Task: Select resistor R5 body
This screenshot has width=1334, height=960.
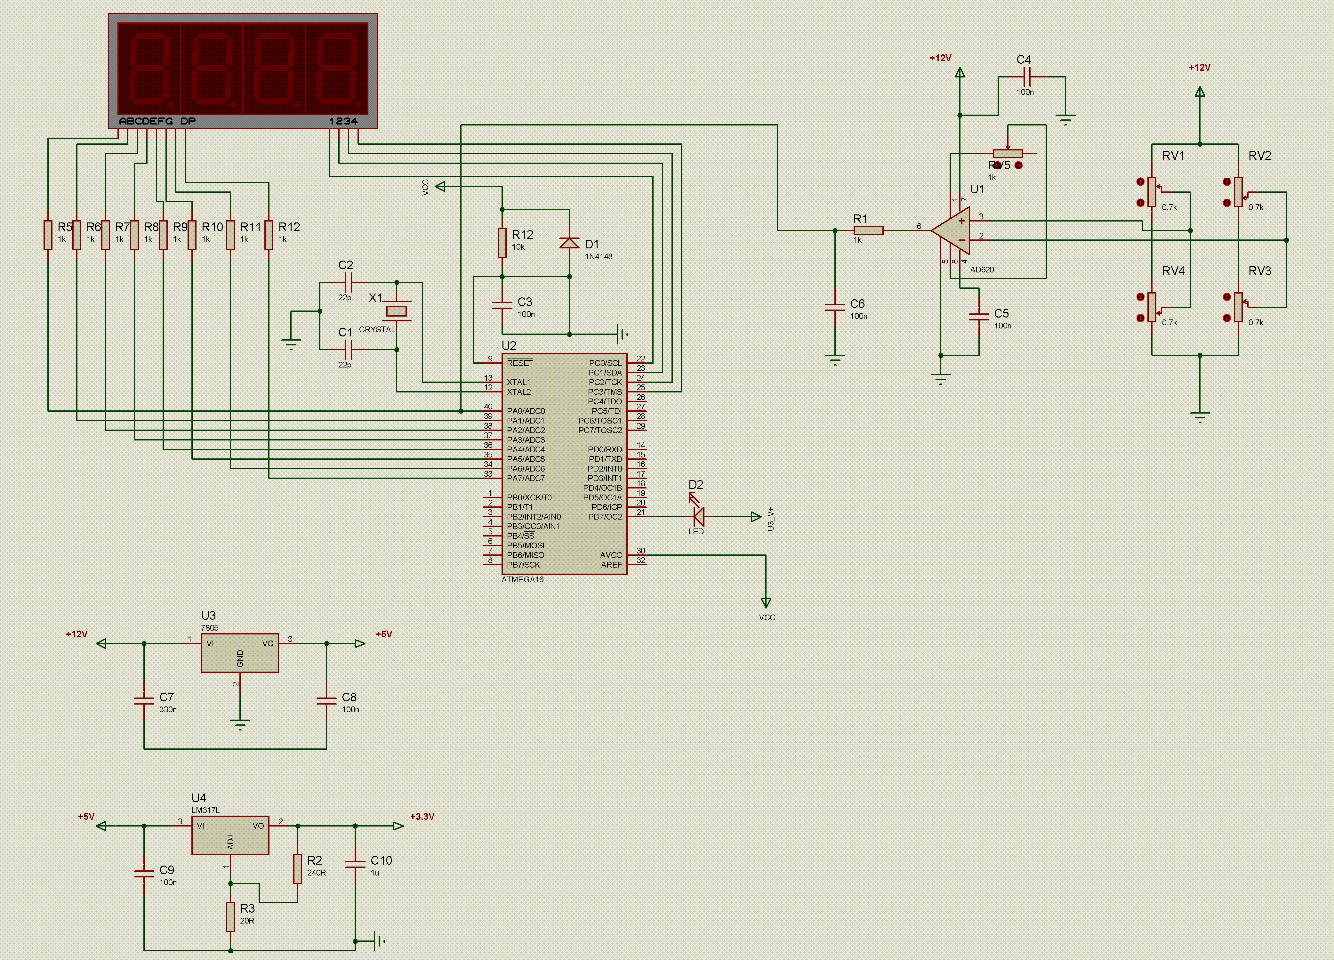Action: pos(48,235)
